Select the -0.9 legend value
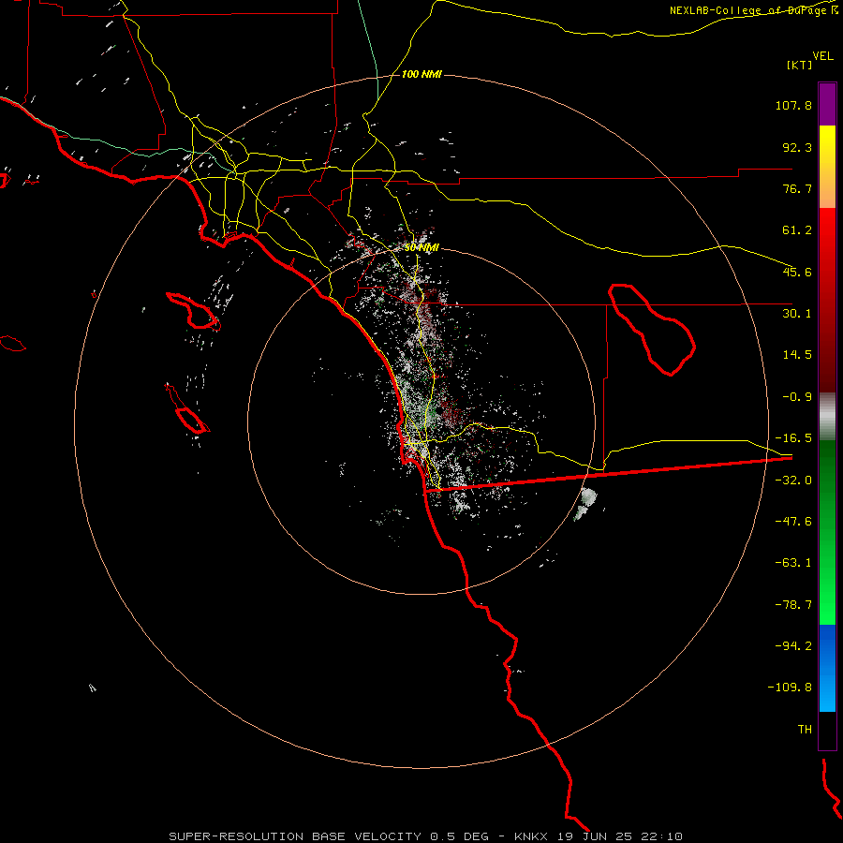Image resolution: width=843 pixels, height=843 pixels. 797,397
